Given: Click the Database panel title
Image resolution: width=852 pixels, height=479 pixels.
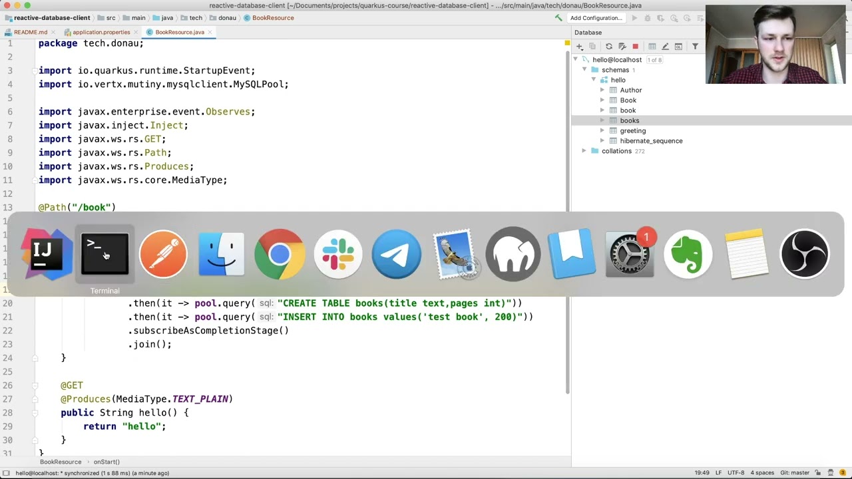Looking at the screenshot, I should pos(588,32).
